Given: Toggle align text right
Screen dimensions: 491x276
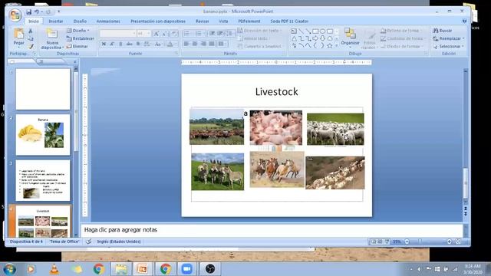Looking at the screenshot, I should point(203,44).
